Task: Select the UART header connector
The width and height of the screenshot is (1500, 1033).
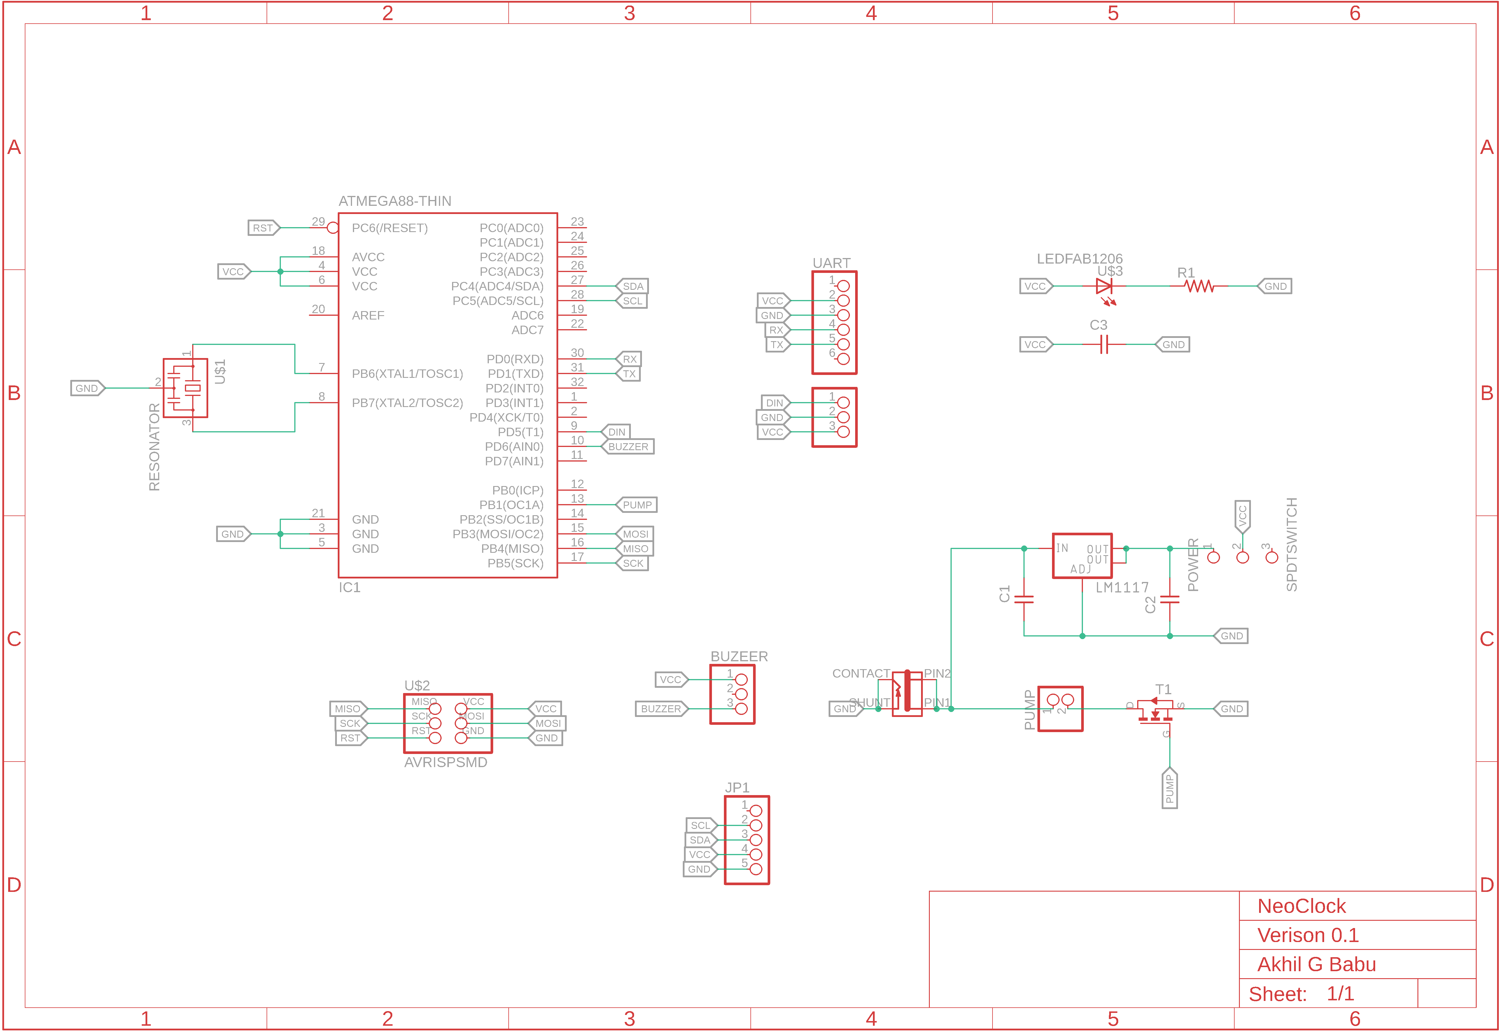Action: click(834, 322)
